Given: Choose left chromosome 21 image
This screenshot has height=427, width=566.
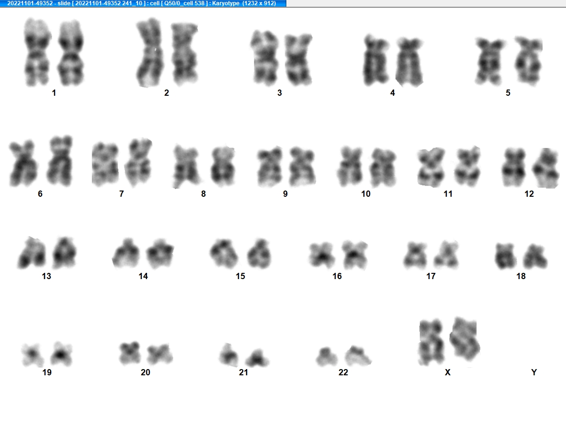Looking at the screenshot, I should click(229, 355).
